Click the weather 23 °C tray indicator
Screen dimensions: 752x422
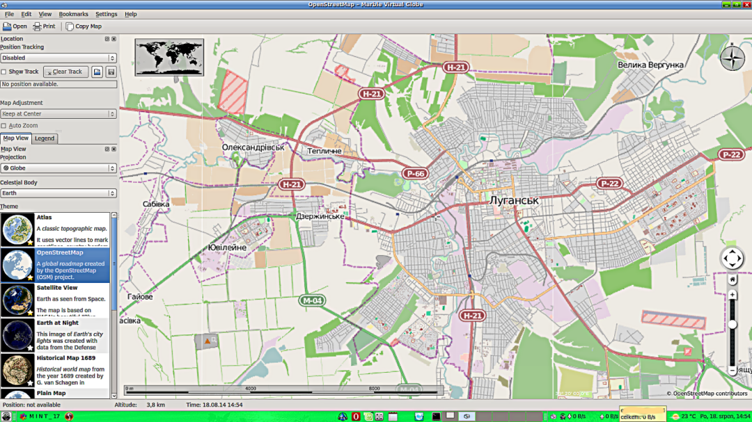coord(684,416)
